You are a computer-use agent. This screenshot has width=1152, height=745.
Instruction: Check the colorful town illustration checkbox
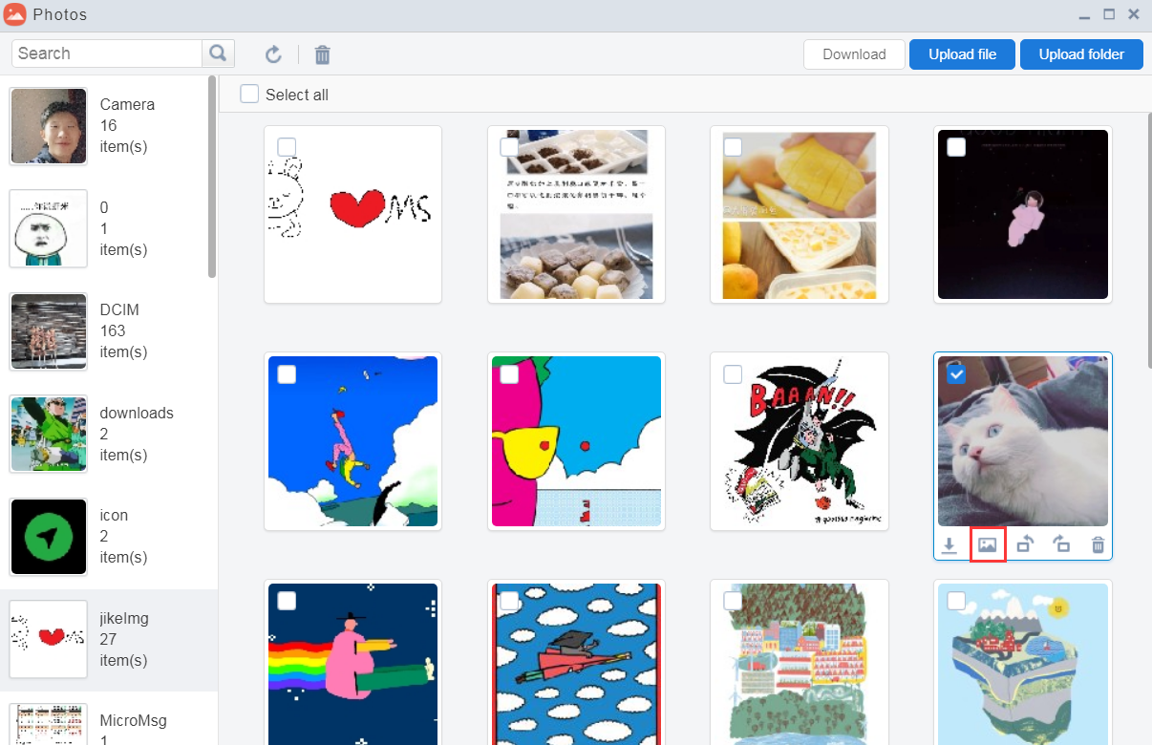point(733,601)
